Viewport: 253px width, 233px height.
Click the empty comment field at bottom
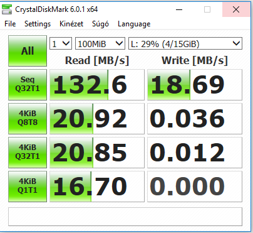click(x=125, y=217)
